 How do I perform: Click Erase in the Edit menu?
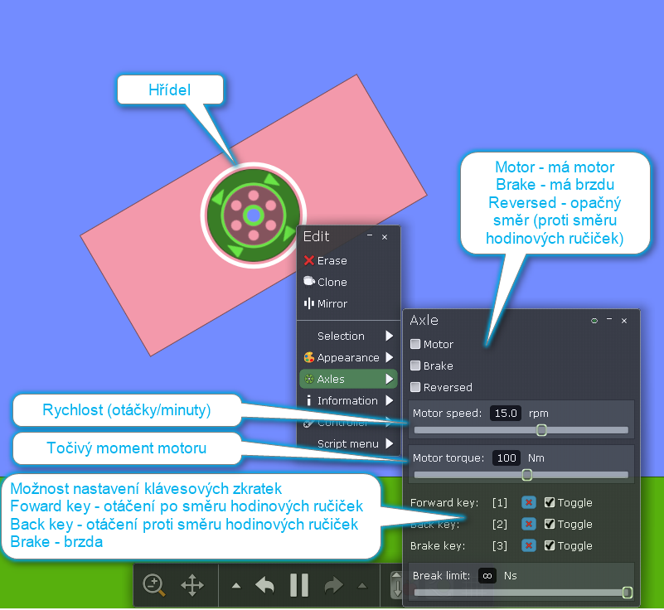pyautogui.click(x=332, y=260)
